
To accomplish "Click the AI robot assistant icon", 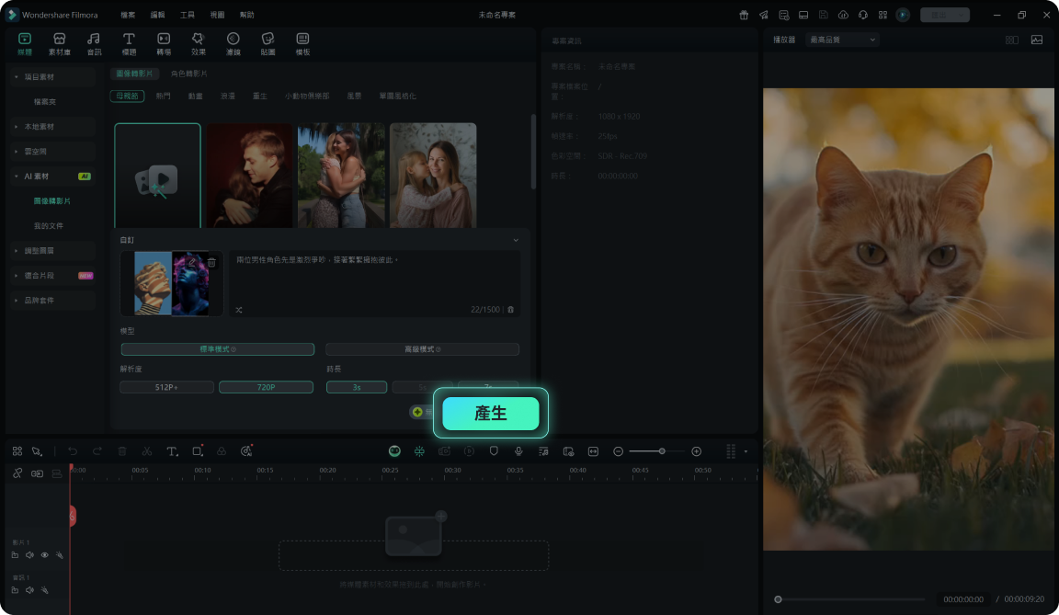I will point(394,451).
